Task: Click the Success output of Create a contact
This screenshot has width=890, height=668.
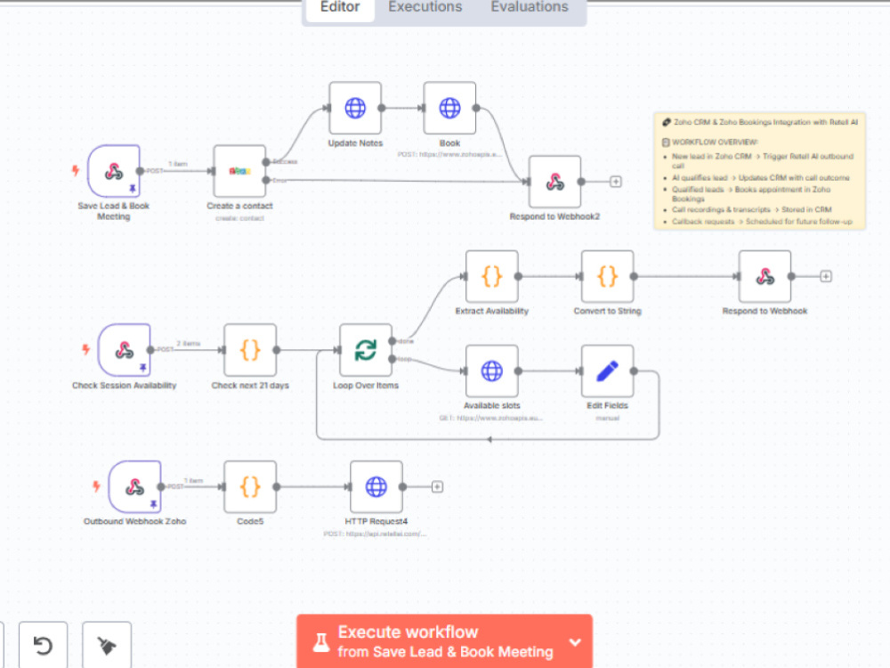Action: [x=266, y=162]
